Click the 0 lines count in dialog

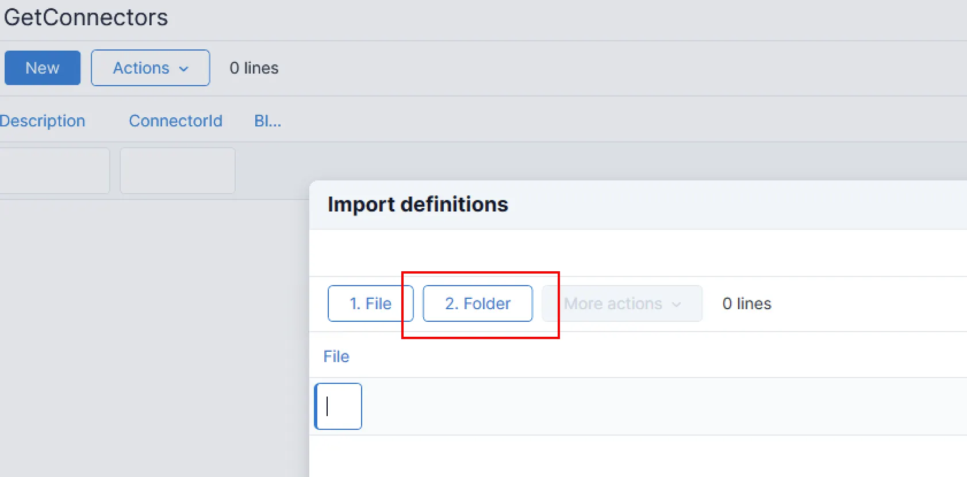pos(746,303)
